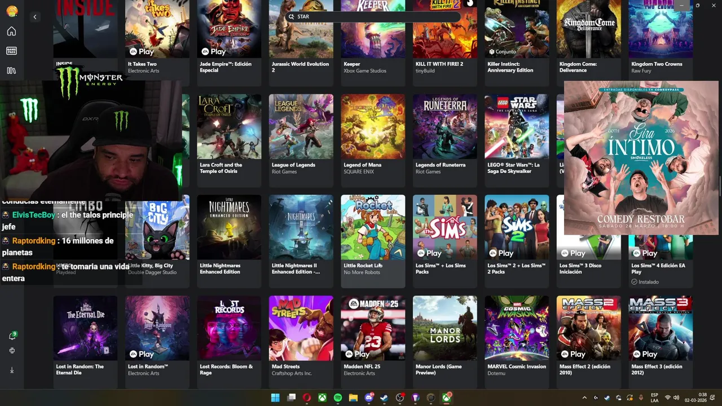722x406 pixels.
Task: Open LEGO Star Wars Skywalker Saga cover
Action: (x=517, y=126)
